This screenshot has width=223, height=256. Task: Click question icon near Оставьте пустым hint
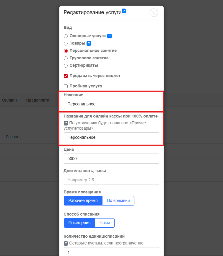click(x=66, y=243)
